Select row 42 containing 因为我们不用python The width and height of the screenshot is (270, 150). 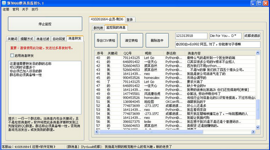click(175, 66)
